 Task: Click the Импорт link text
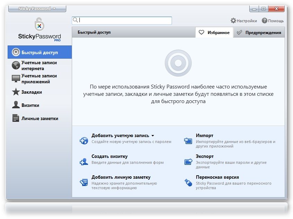click(x=204, y=136)
